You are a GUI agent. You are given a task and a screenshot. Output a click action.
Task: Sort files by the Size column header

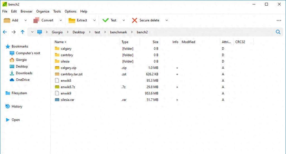[x=155, y=42]
